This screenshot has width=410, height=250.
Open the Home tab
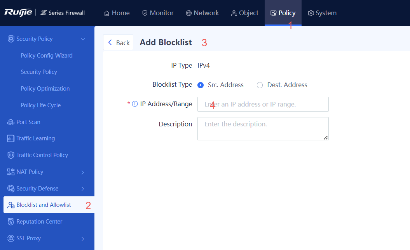(117, 13)
